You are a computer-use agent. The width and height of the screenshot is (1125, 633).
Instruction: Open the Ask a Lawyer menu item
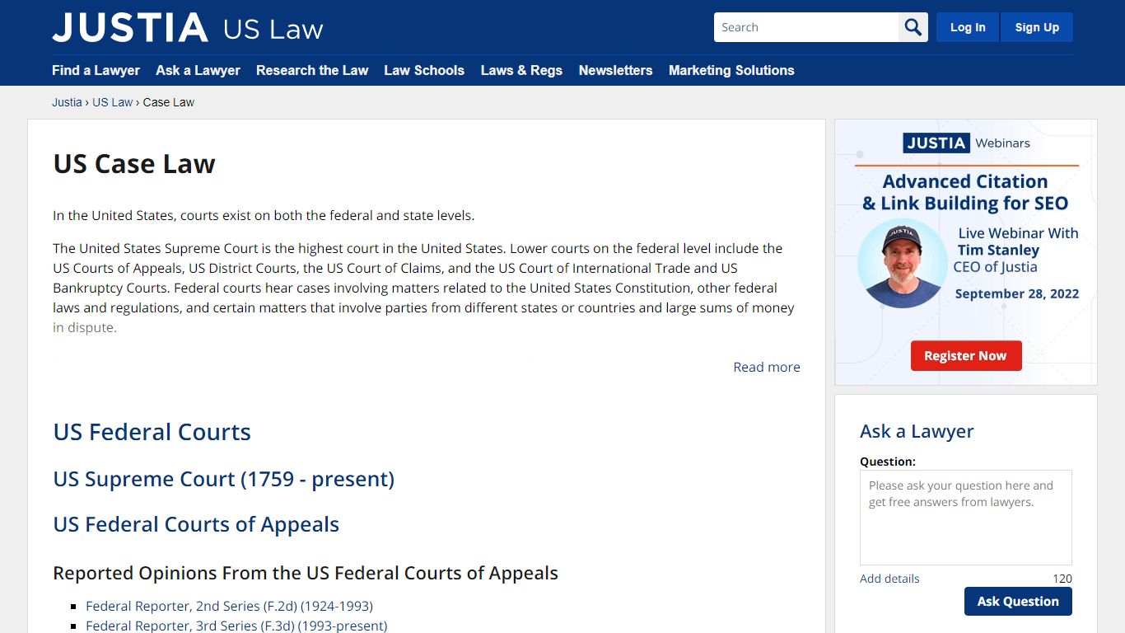point(198,70)
